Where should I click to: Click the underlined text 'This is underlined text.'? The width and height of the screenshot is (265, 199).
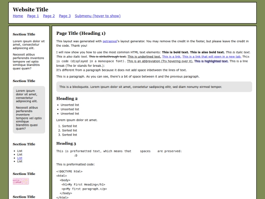click(x=144, y=57)
